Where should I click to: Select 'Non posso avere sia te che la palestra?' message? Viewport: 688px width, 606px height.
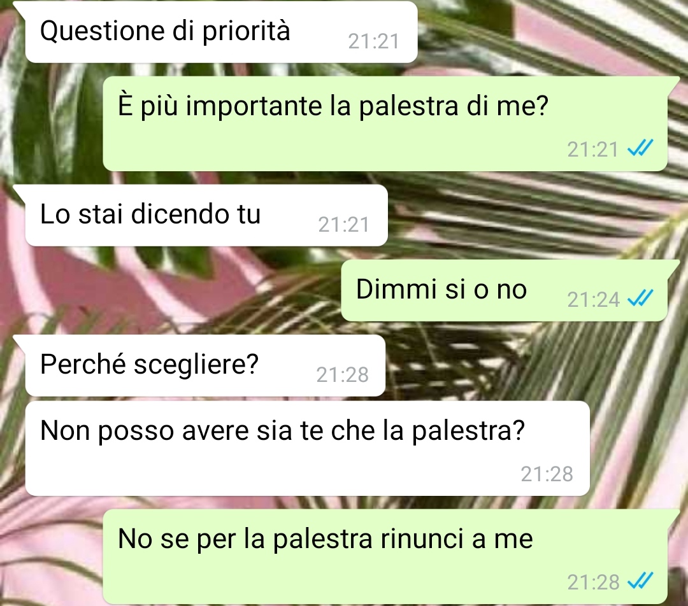[307, 448]
